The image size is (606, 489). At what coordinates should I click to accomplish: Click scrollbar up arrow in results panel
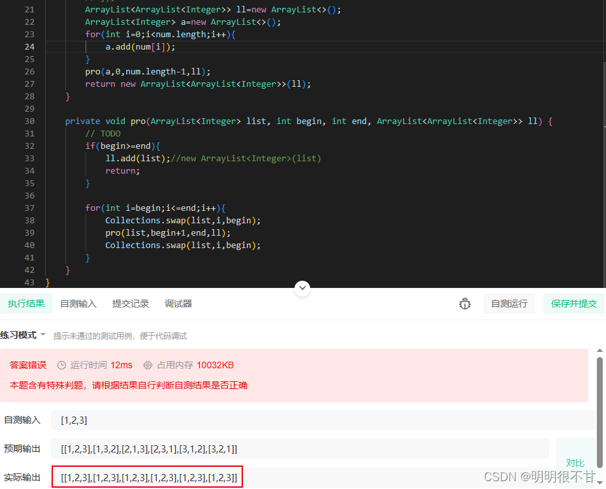click(599, 351)
